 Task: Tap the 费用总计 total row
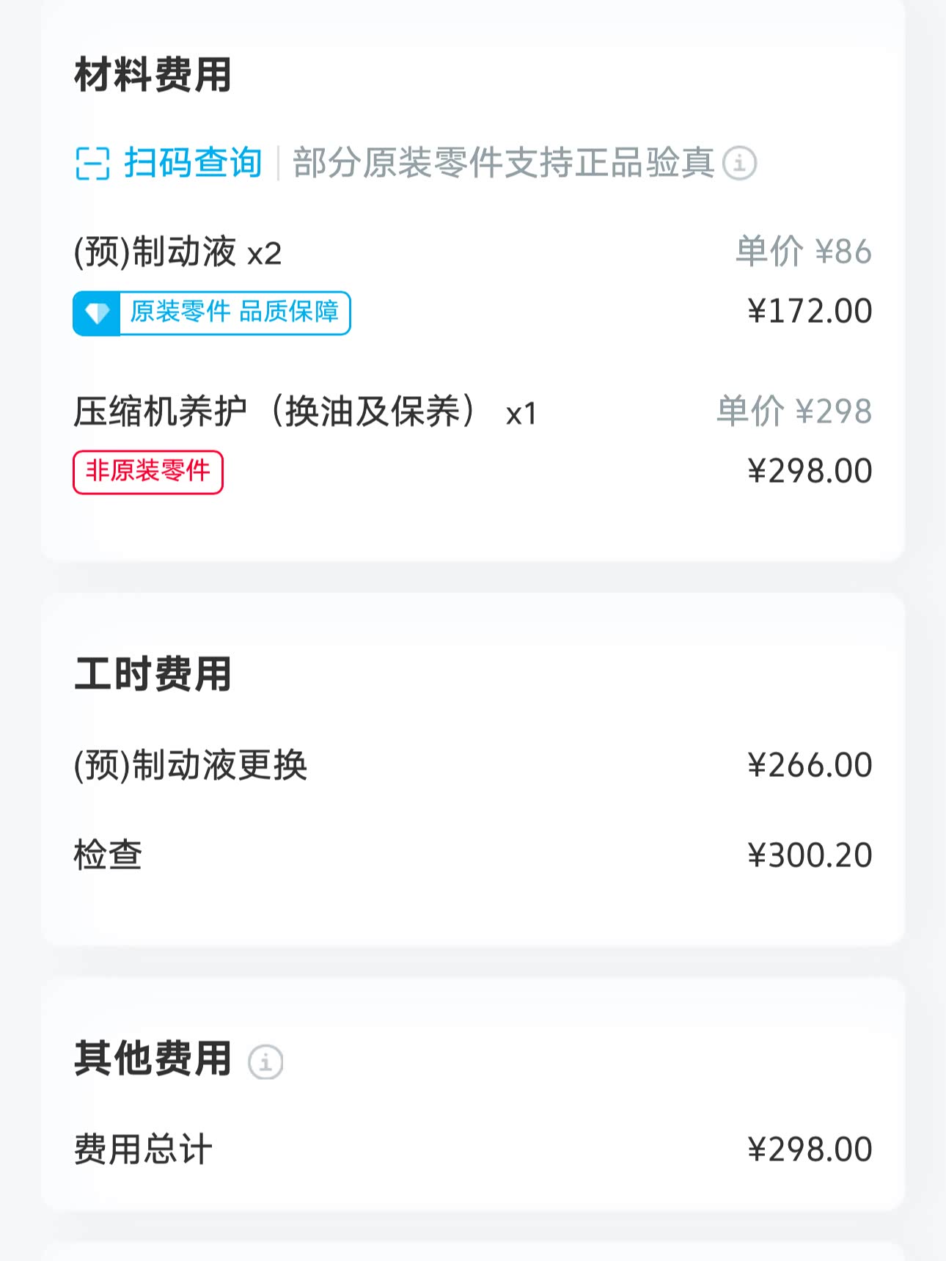(143, 1149)
